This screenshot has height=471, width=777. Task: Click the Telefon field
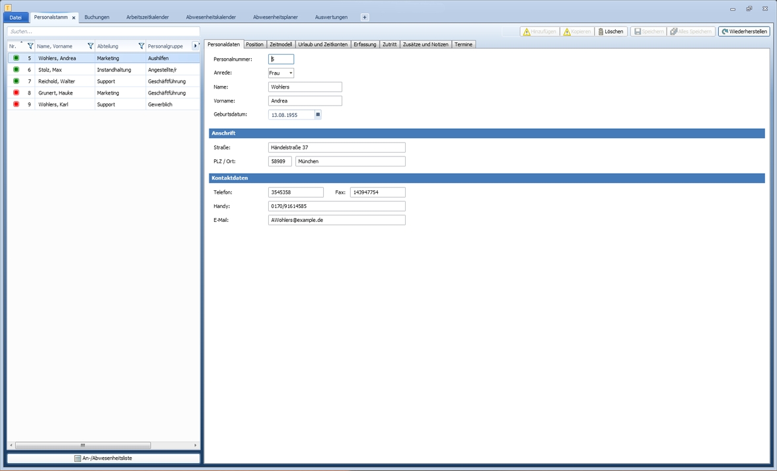click(296, 192)
